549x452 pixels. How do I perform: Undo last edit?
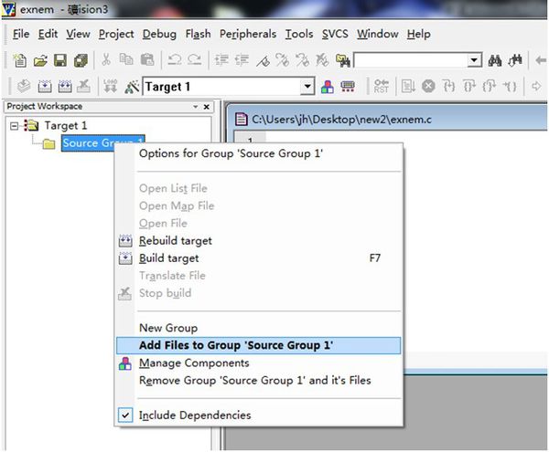pyautogui.click(x=175, y=60)
